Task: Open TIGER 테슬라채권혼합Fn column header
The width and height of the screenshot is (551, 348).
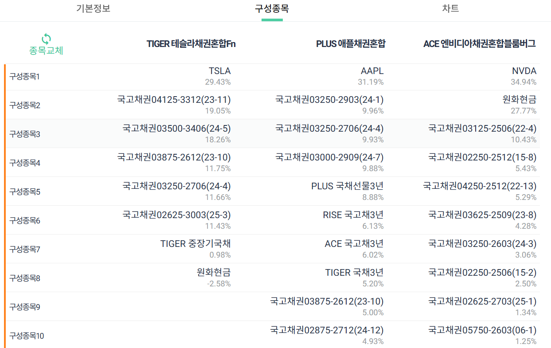Action: (191, 44)
